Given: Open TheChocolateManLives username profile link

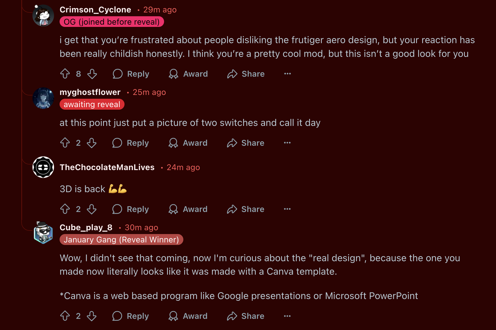Looking at the screenshot, I should (x=107, y=167).
